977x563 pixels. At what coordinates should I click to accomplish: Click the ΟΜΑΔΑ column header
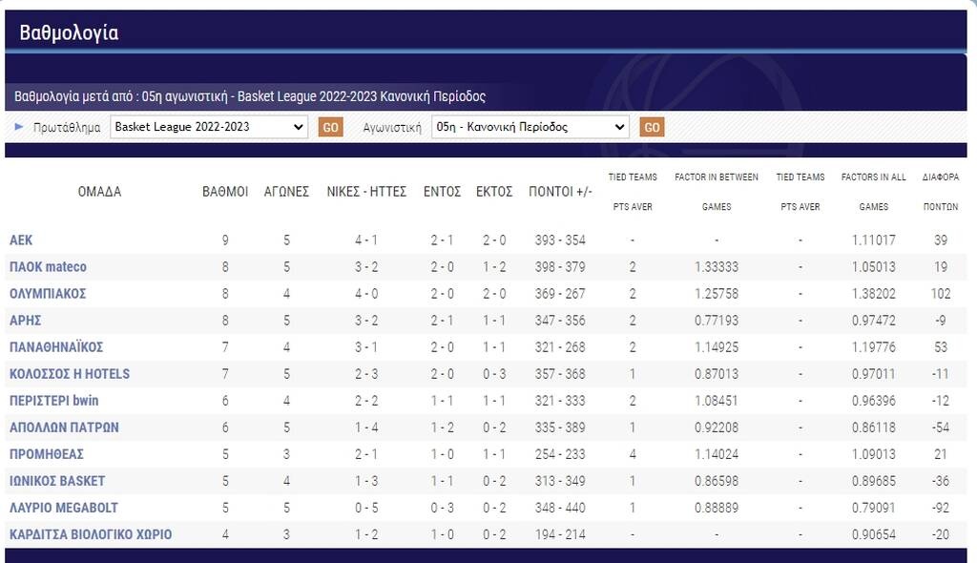(99, 192)
